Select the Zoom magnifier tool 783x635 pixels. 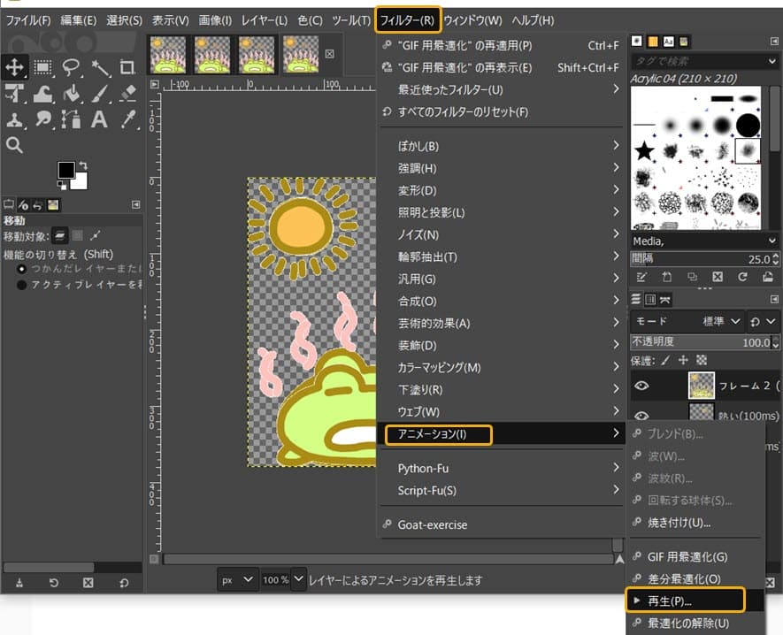pyautogui.click(x=15, y=146)
